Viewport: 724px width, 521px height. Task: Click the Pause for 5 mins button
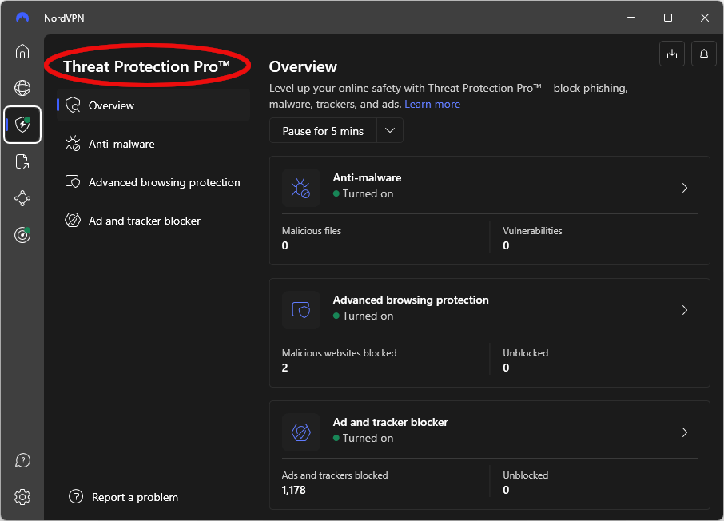(323, 131)
